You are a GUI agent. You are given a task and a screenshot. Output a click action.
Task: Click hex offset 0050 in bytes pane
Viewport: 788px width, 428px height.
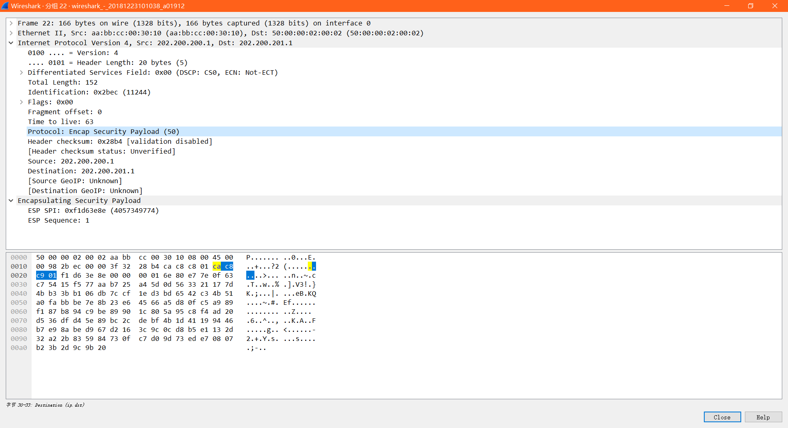(x=19, y=303)
